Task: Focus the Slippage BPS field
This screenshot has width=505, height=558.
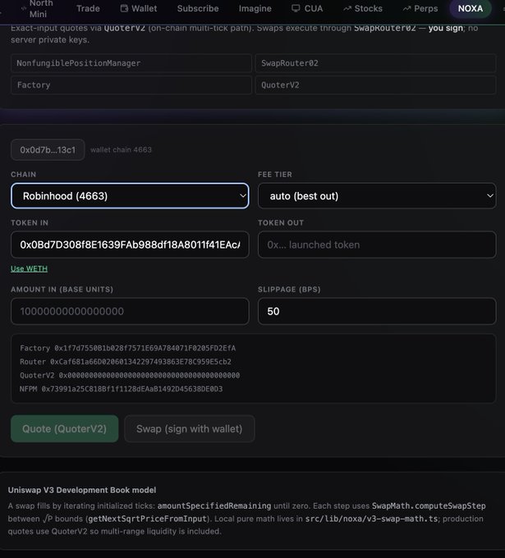Action: tap(377, 311)
